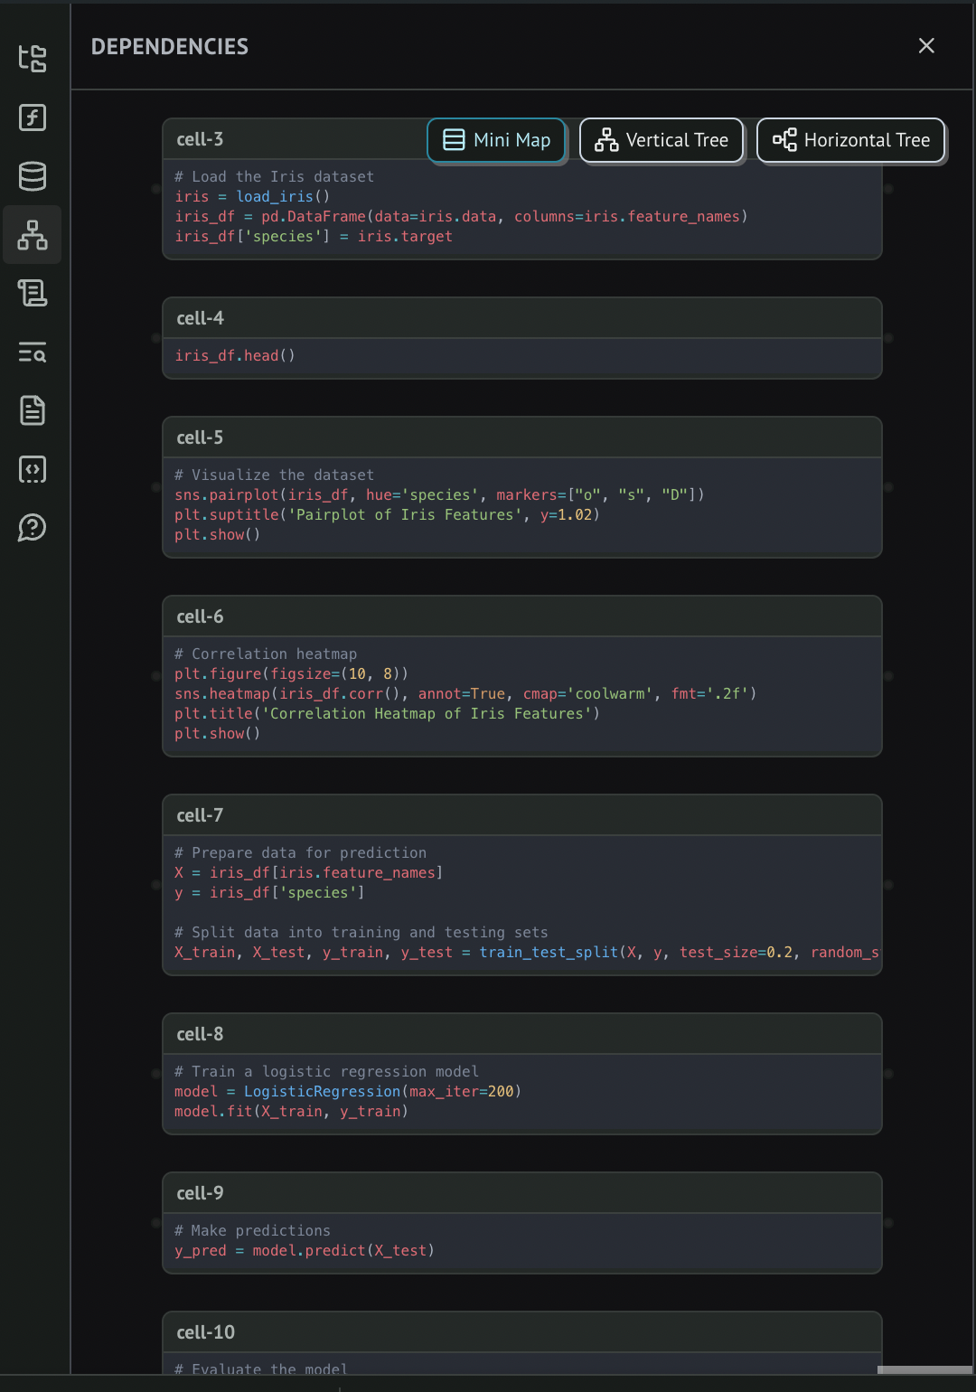Click the iris_df['species'] = iris.target line
976x1392 pixels.
[x=314, y=237]
